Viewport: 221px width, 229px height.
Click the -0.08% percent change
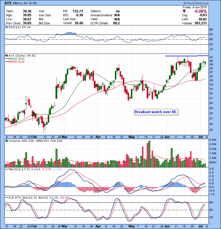[200, 11]
